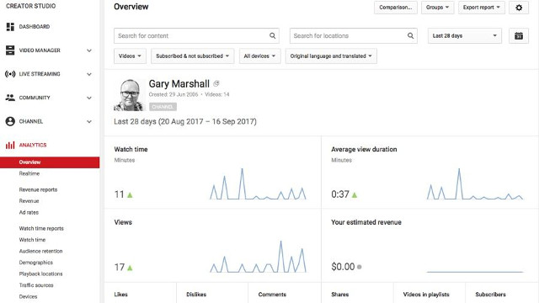This screenshot has height=303, width=539.
Task: Open Devices report in sidebar
Action: tap(28, 296)
